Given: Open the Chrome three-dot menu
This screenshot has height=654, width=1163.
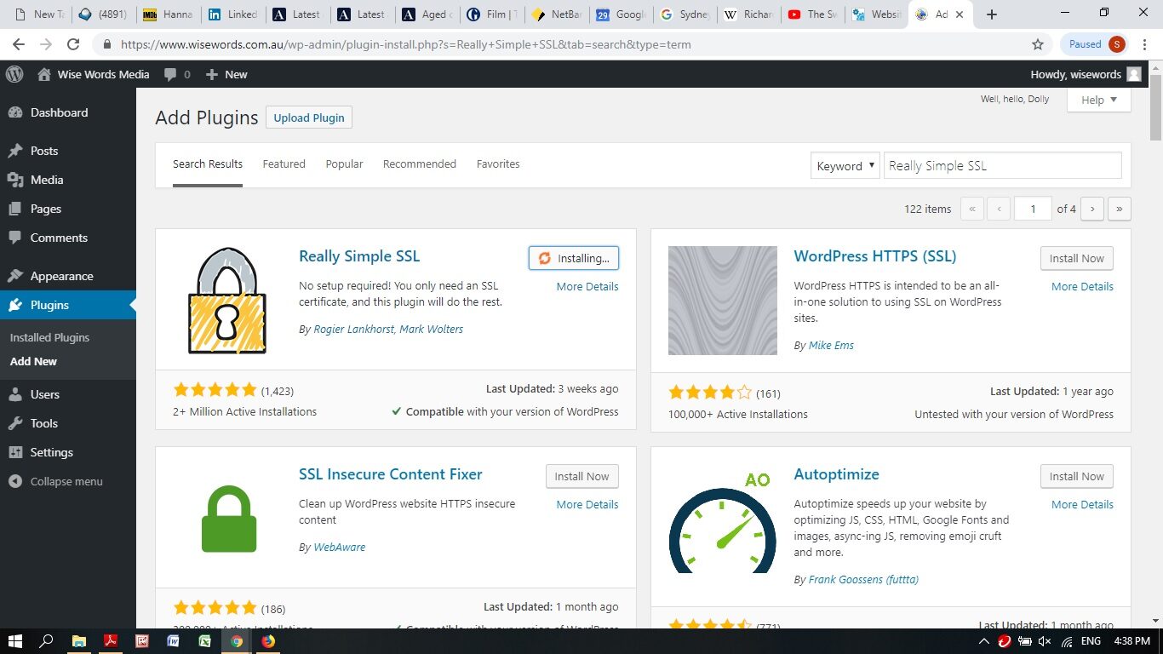Looking at the screenshot, I should point(1146,44).
